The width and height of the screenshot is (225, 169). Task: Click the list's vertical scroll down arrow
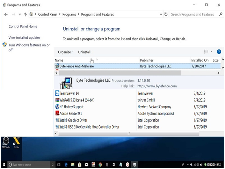(223, 68)
